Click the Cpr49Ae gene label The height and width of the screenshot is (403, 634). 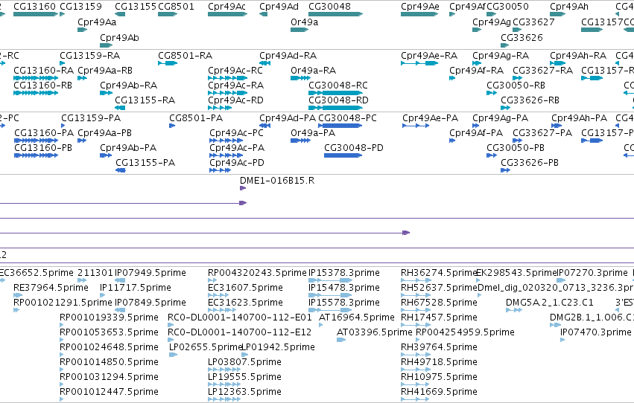pos(419,7)
